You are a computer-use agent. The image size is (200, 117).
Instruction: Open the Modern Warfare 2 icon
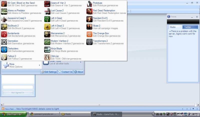(x=47, y=42)
